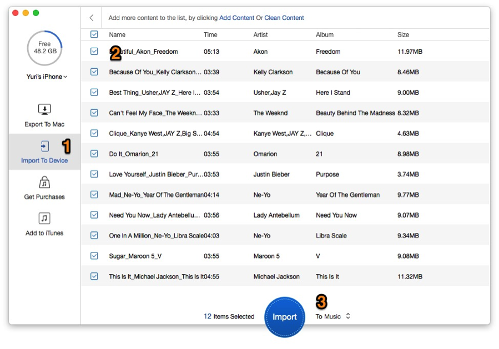Sort list by Size column header

tap(403, 34)
